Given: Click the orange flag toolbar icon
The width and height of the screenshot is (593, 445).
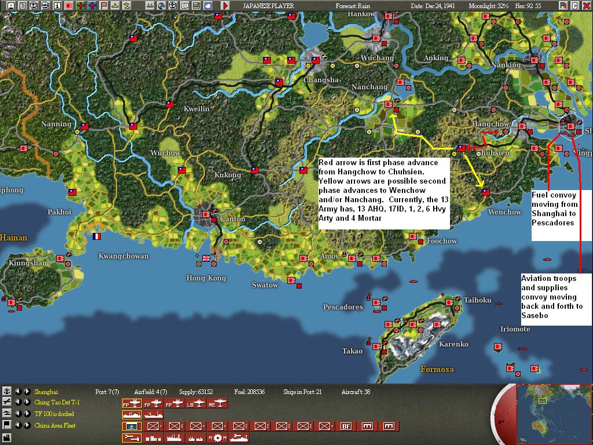Looking at the screenshot, I should pos(103,6).
